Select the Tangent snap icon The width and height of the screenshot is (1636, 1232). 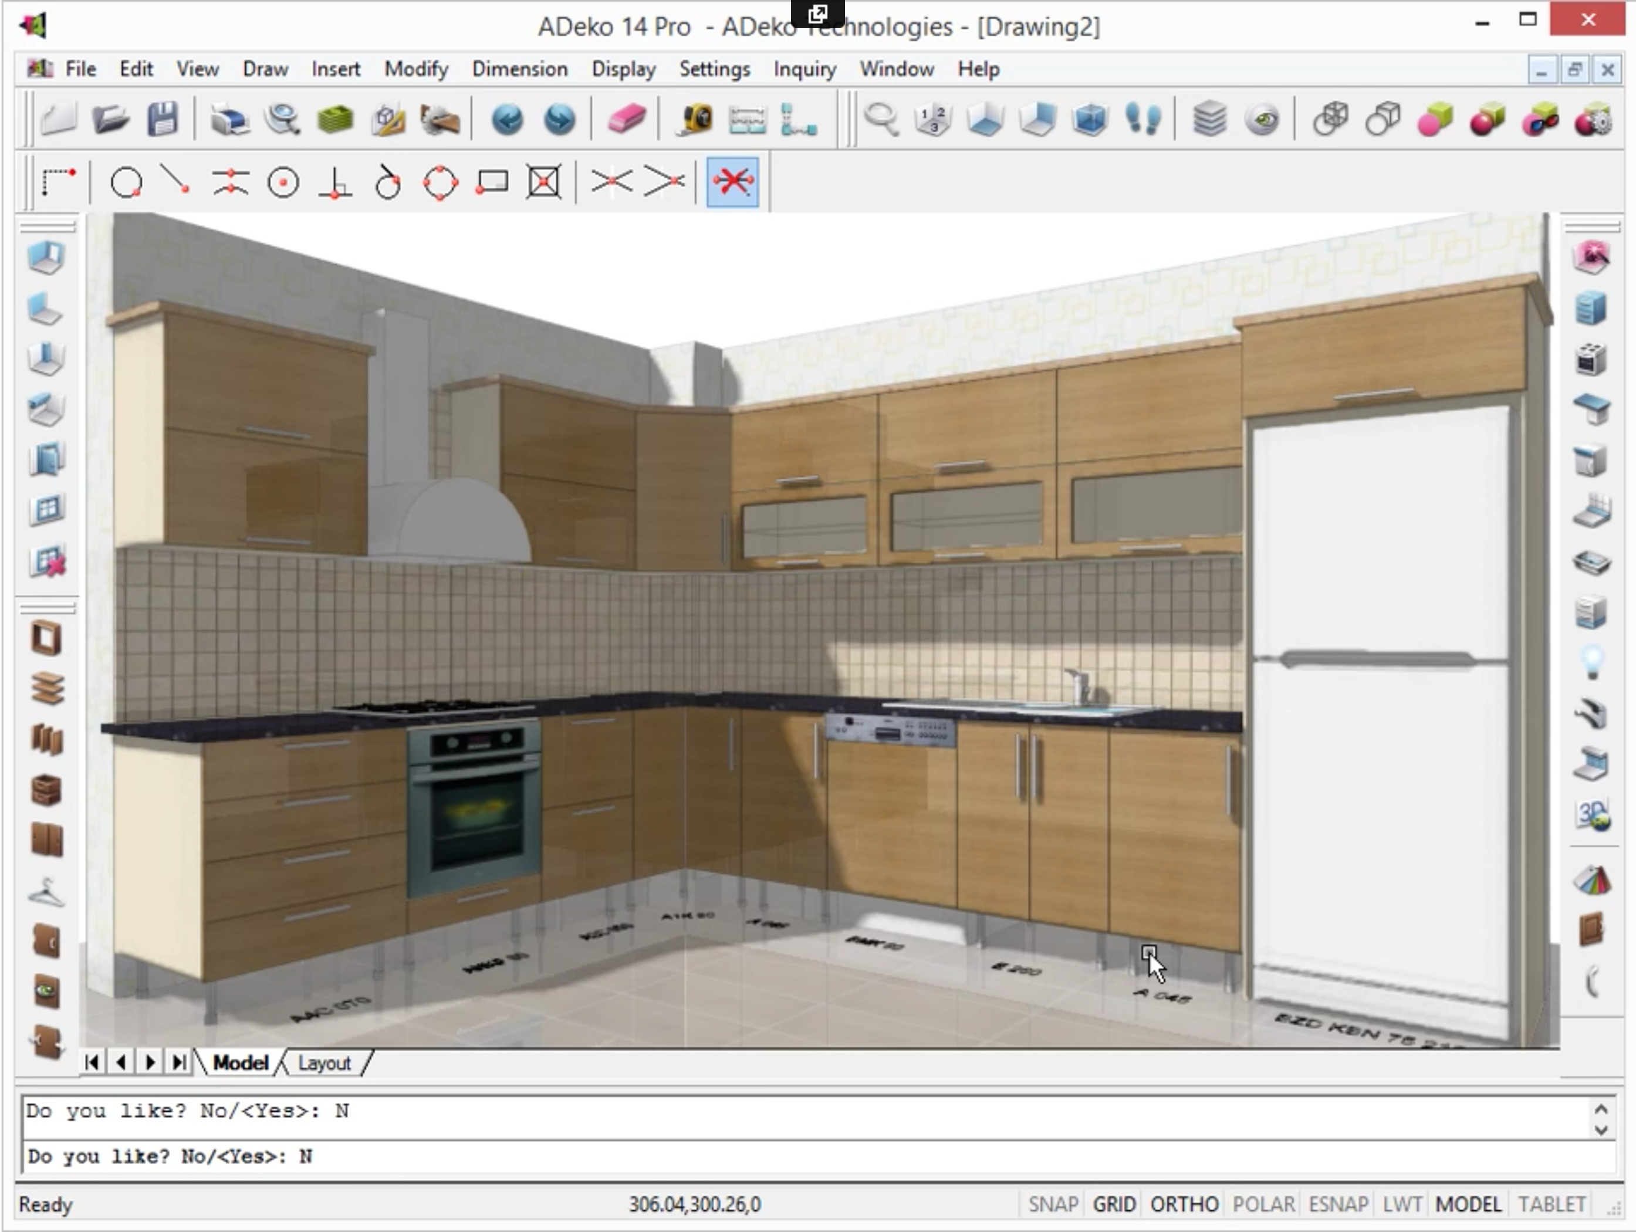tap(387, 182)
